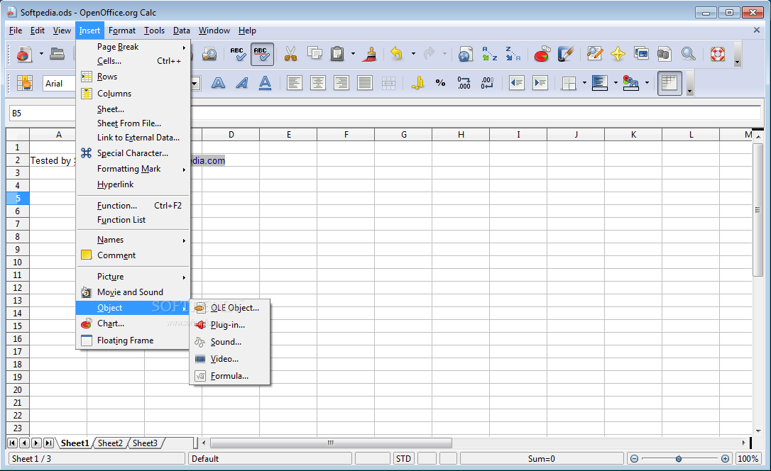Click the Decrease Indent icon
This screenshot has height=471, width=771.
pos(516,83)
